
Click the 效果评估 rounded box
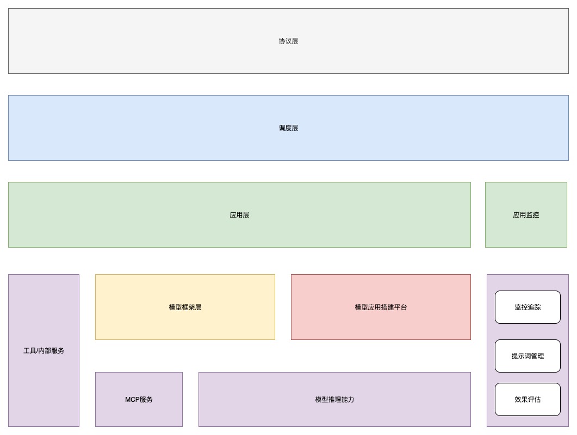[528, 399]
